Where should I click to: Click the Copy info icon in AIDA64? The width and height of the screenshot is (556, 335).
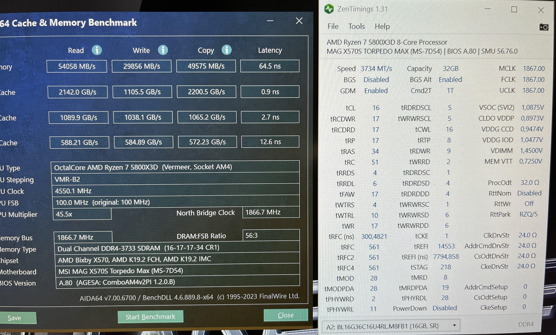coord(227,50)
